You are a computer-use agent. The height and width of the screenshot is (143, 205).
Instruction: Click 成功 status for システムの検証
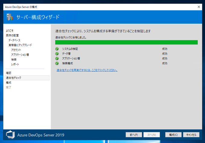coord(165,49)
